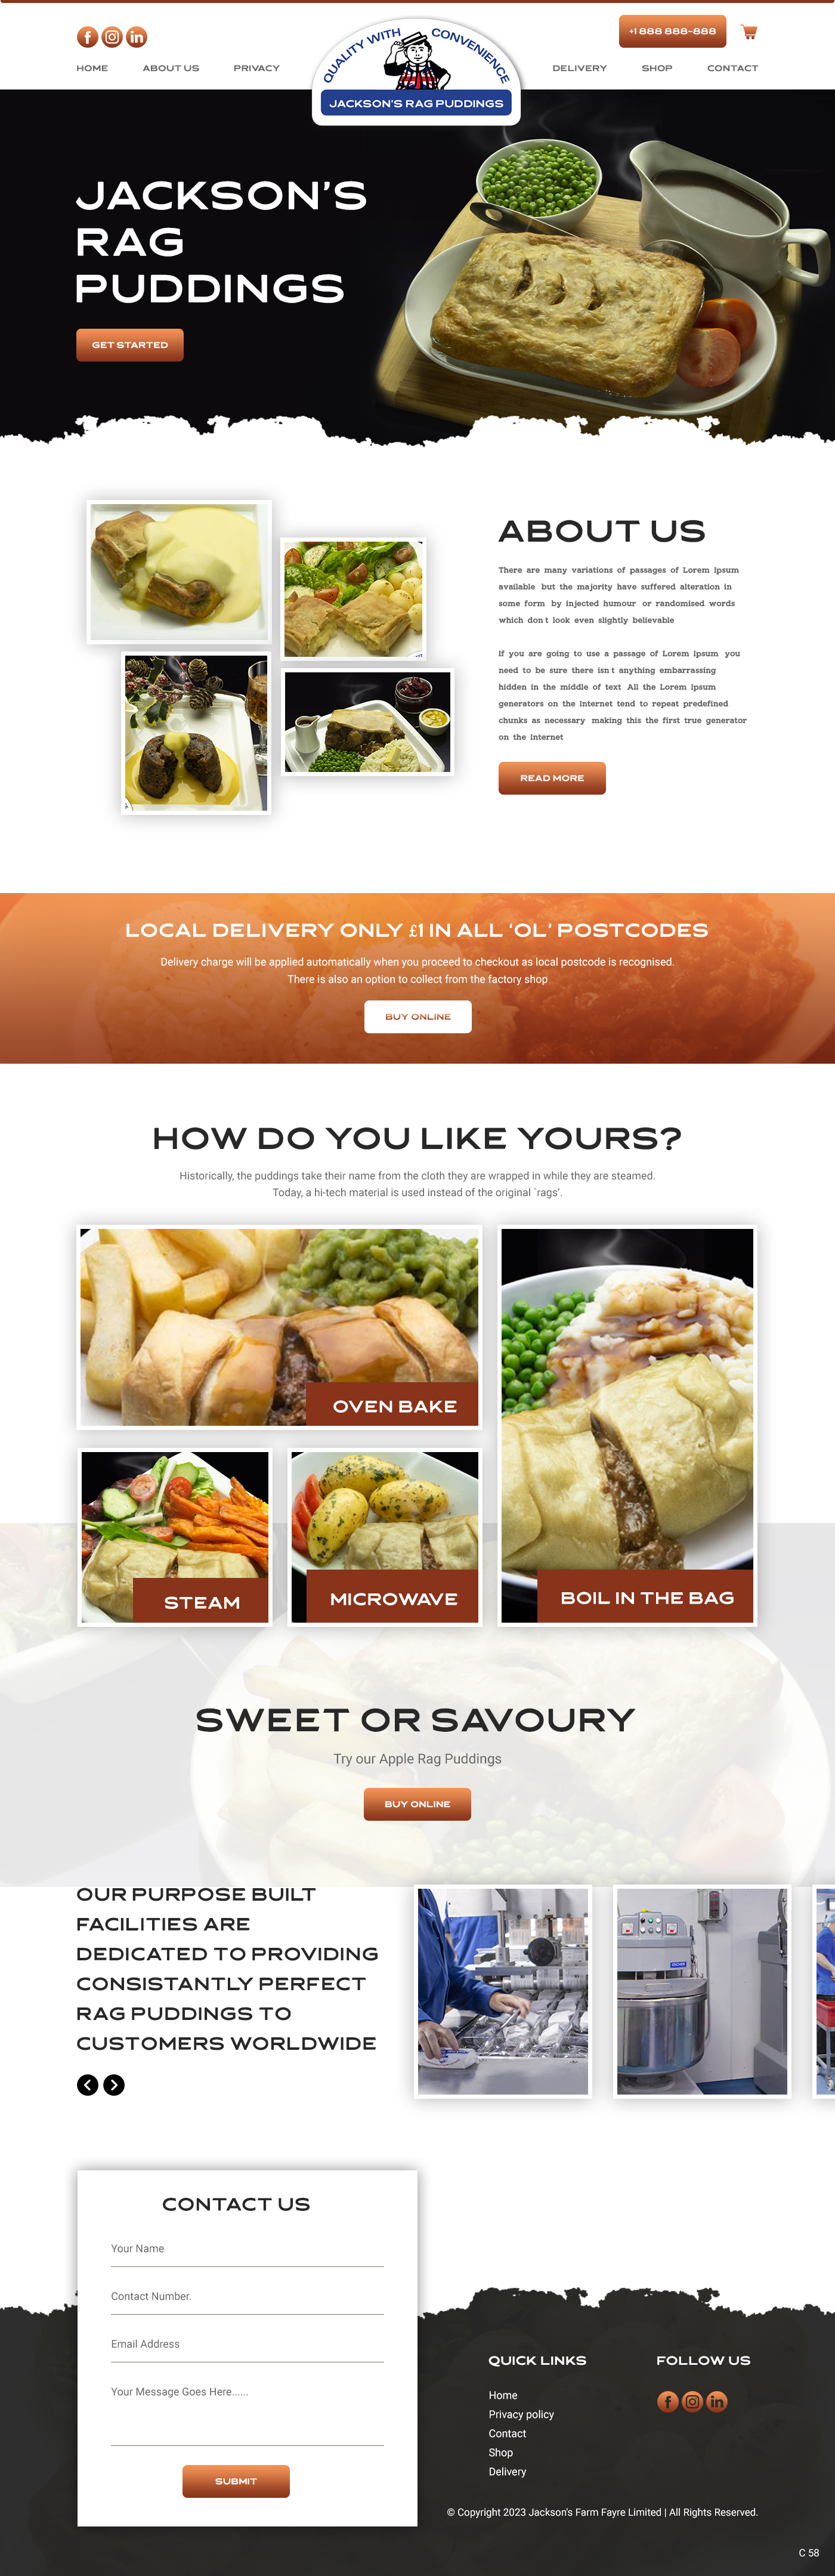The image size is (835, 2576).
Task: Click into the Your Name field
Action: [247, 2250]
